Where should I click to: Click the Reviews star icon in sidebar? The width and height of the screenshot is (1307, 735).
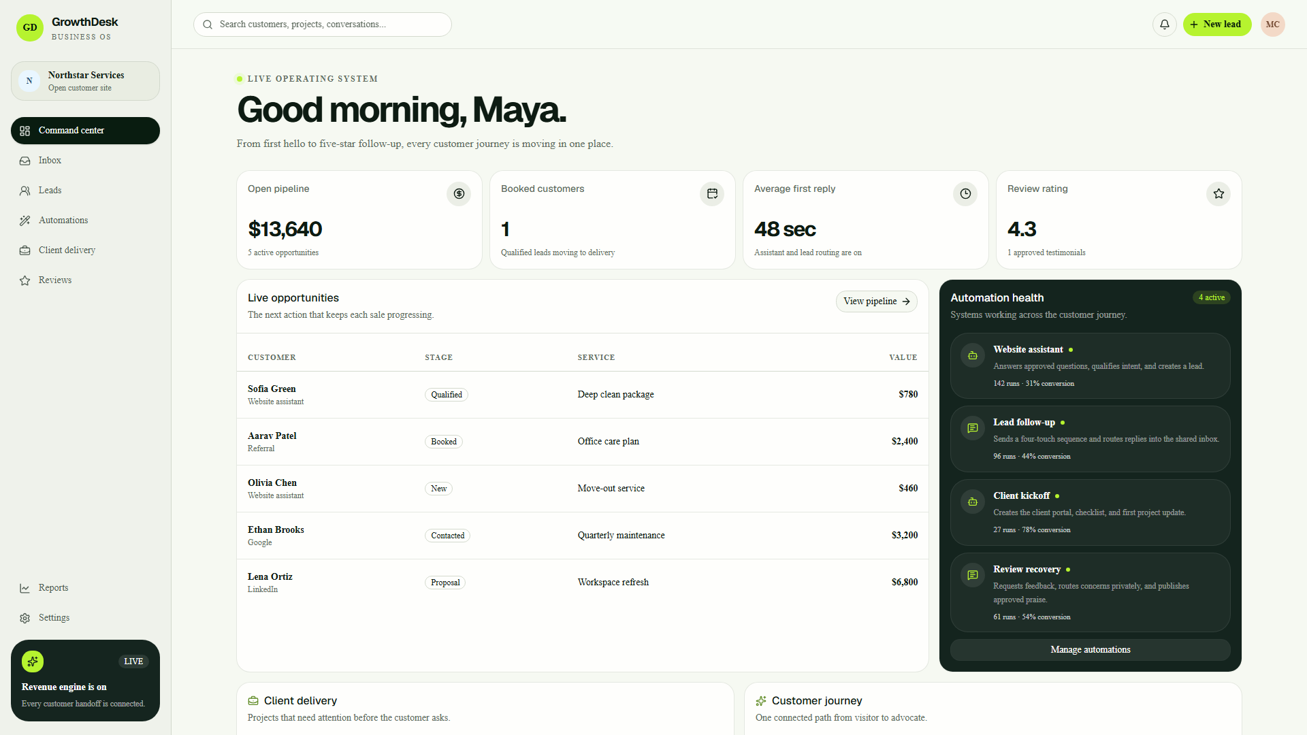25,281
